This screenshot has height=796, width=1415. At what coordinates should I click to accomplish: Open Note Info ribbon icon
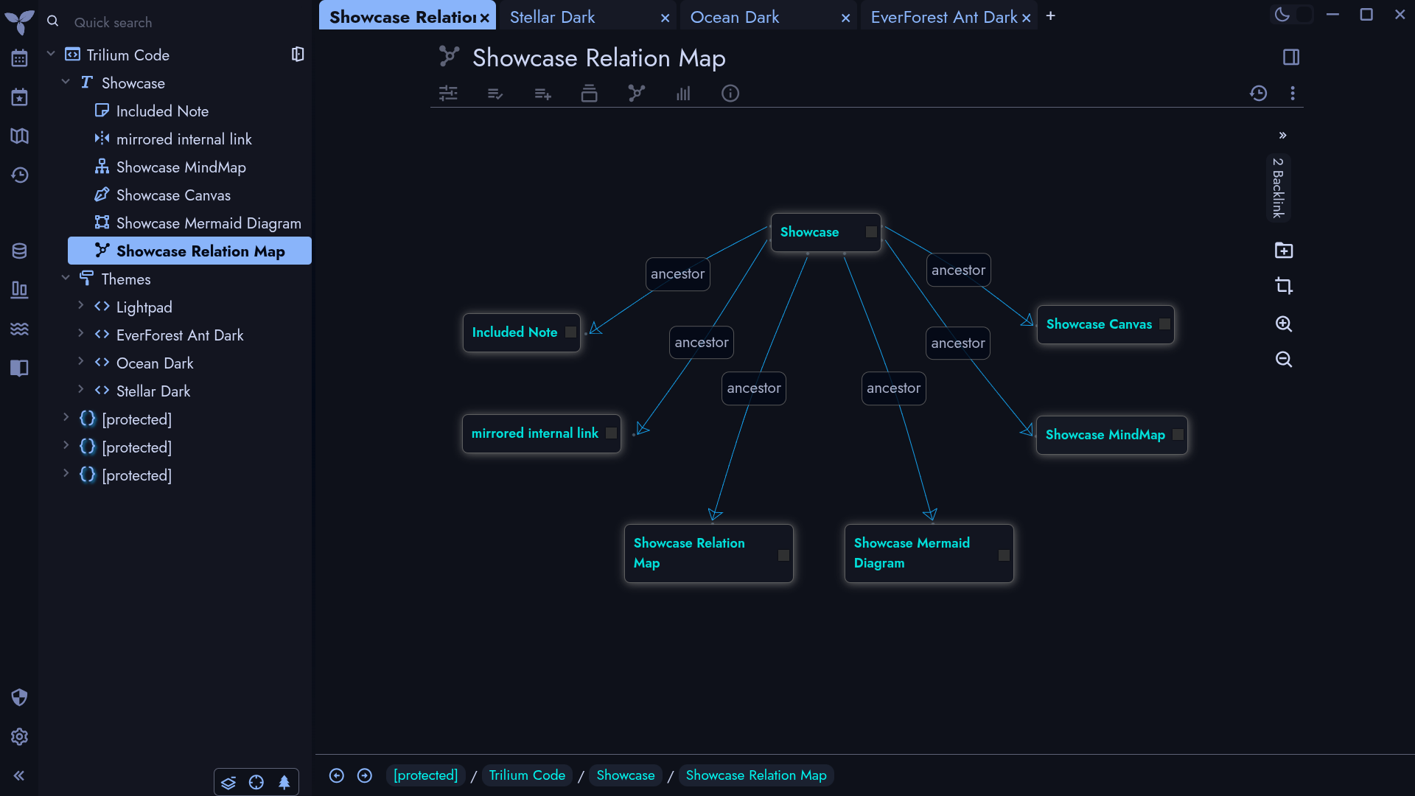point(730,93)
